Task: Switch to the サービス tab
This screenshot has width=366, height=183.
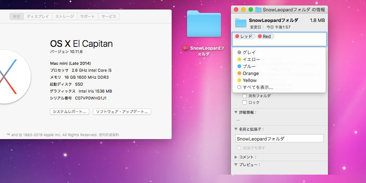Action: [x=109, y=16]
